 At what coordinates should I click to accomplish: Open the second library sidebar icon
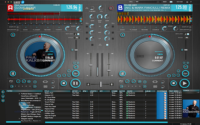pyautogui.click(x=3, y=96)
